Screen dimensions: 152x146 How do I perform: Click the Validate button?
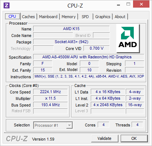click(105, 138)
